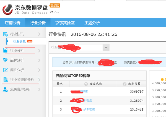Open the 京东实验室 tab
Screen dimensions: 166x117
(65, 23)
